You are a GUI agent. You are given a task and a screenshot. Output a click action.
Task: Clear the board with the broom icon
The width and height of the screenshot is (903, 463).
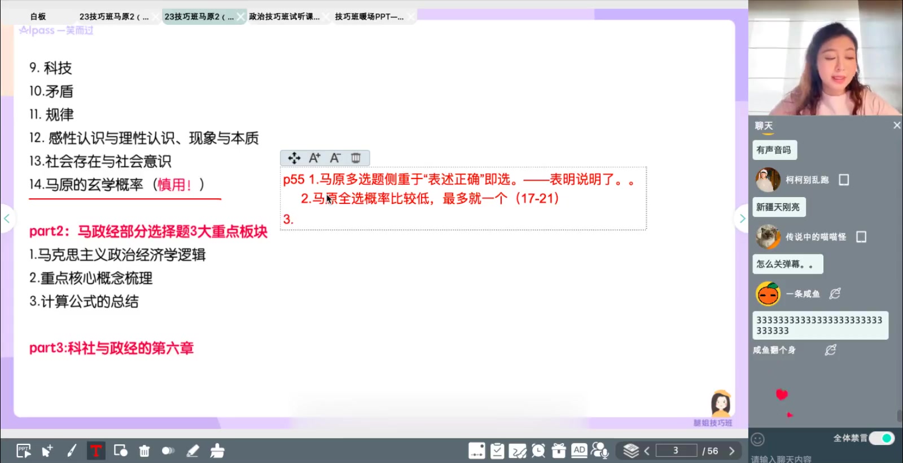[x=217, y=451]
